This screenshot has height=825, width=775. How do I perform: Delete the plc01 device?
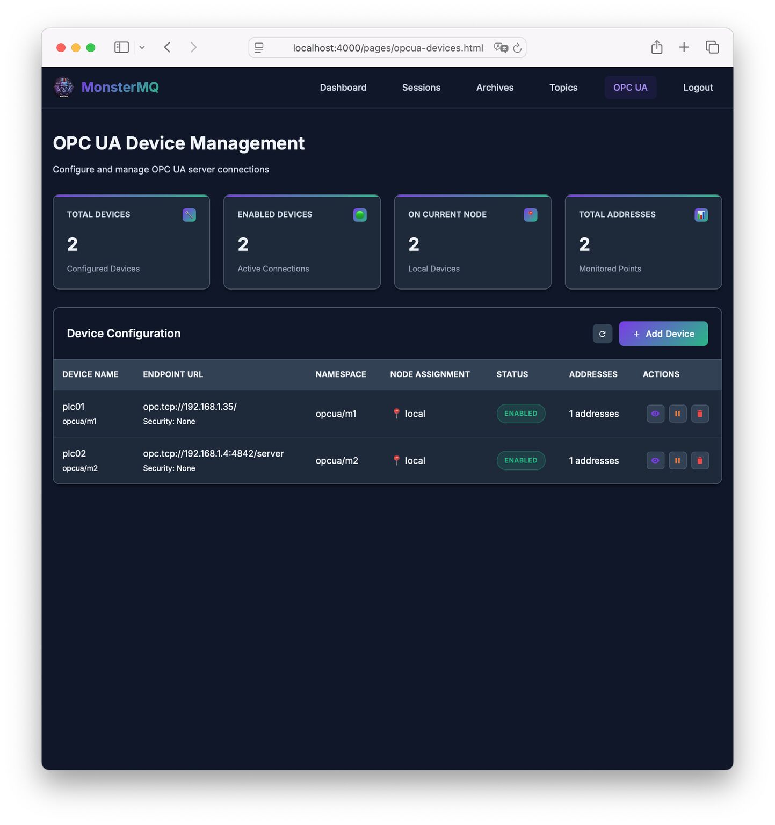click(699, 414)
